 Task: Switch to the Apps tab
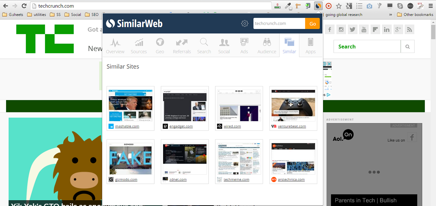click(x=311, y=46)
